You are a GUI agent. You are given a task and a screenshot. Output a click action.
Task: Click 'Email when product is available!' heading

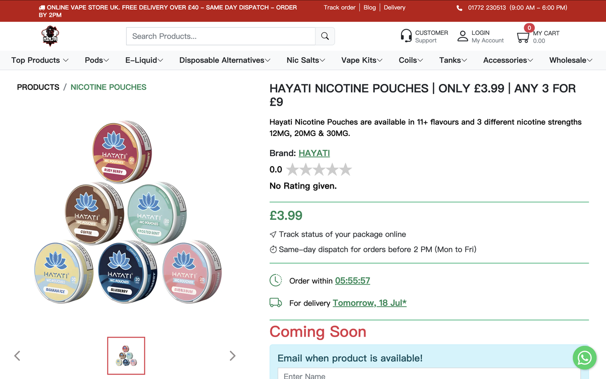coord(350,358)
